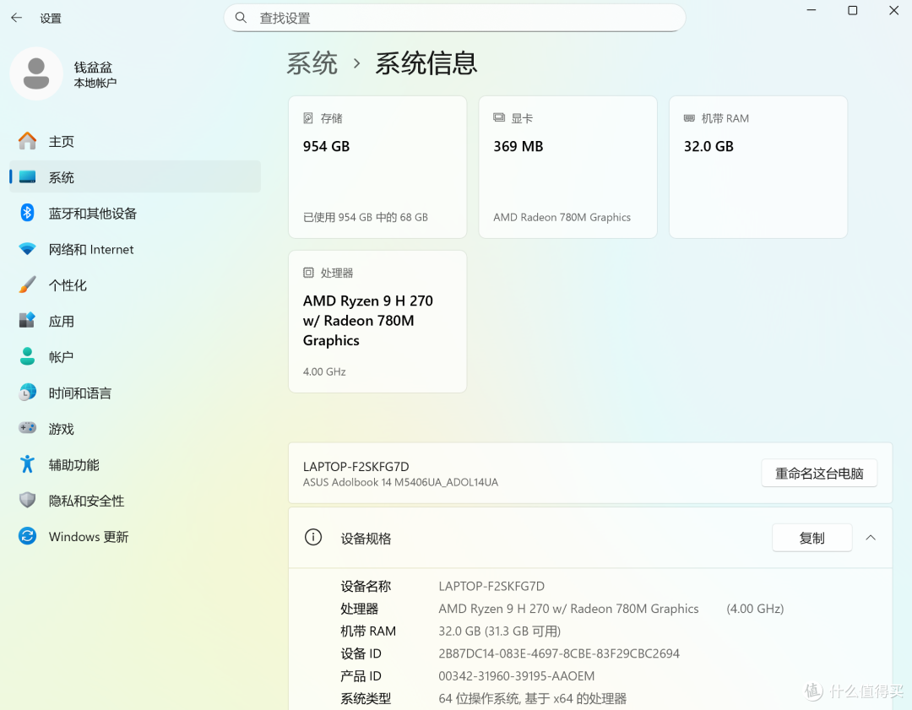Click the 本地帐户 label under username
This screenshot has height=710, width=912.
point(95,83)
